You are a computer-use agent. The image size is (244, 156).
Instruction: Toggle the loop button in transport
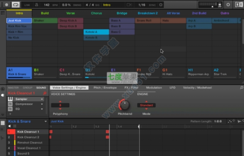pos(16,5)
